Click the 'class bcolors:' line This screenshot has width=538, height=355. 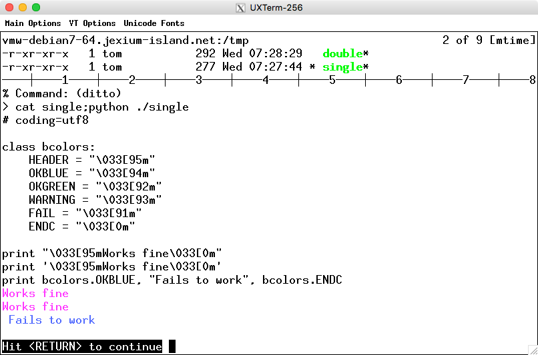[48, 147]
